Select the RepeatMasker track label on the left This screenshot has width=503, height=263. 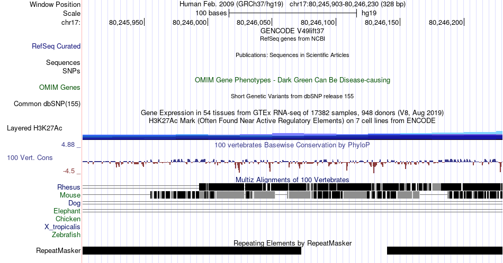pos(58,250)
